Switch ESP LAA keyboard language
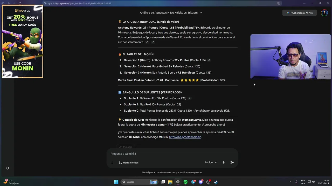 click(x=303, y=182)
